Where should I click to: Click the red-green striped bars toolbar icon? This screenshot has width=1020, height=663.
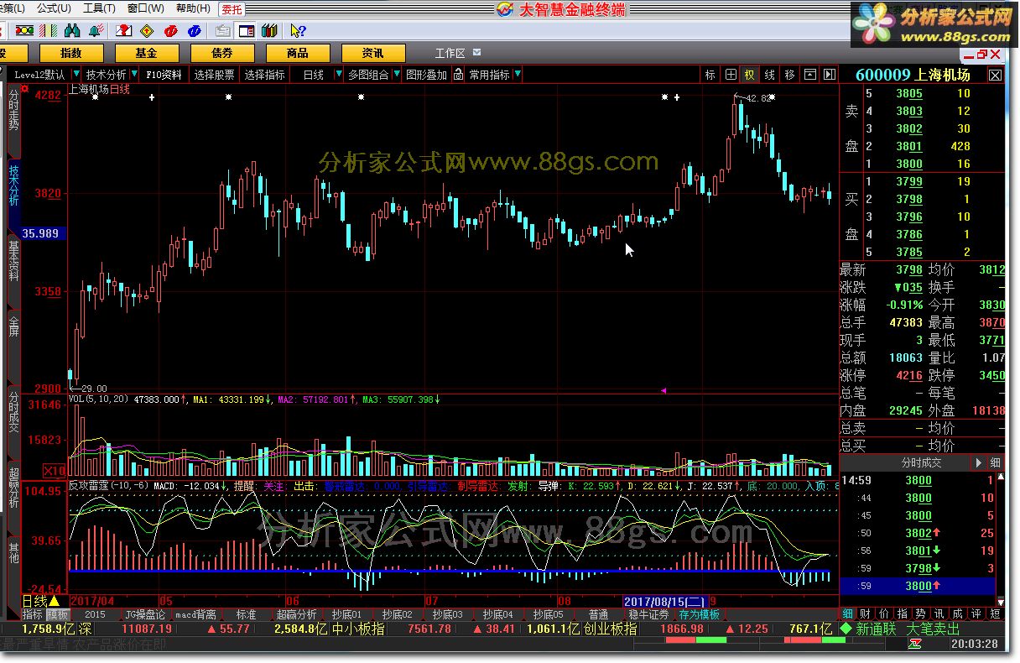(x=48, y=31)
